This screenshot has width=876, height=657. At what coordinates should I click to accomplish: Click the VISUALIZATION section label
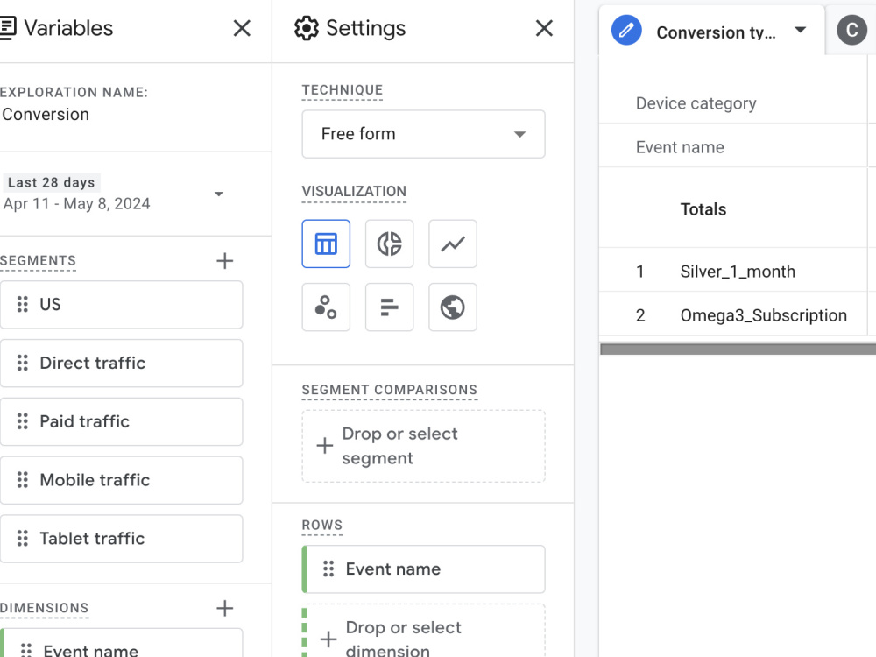(x=354, y=192)
